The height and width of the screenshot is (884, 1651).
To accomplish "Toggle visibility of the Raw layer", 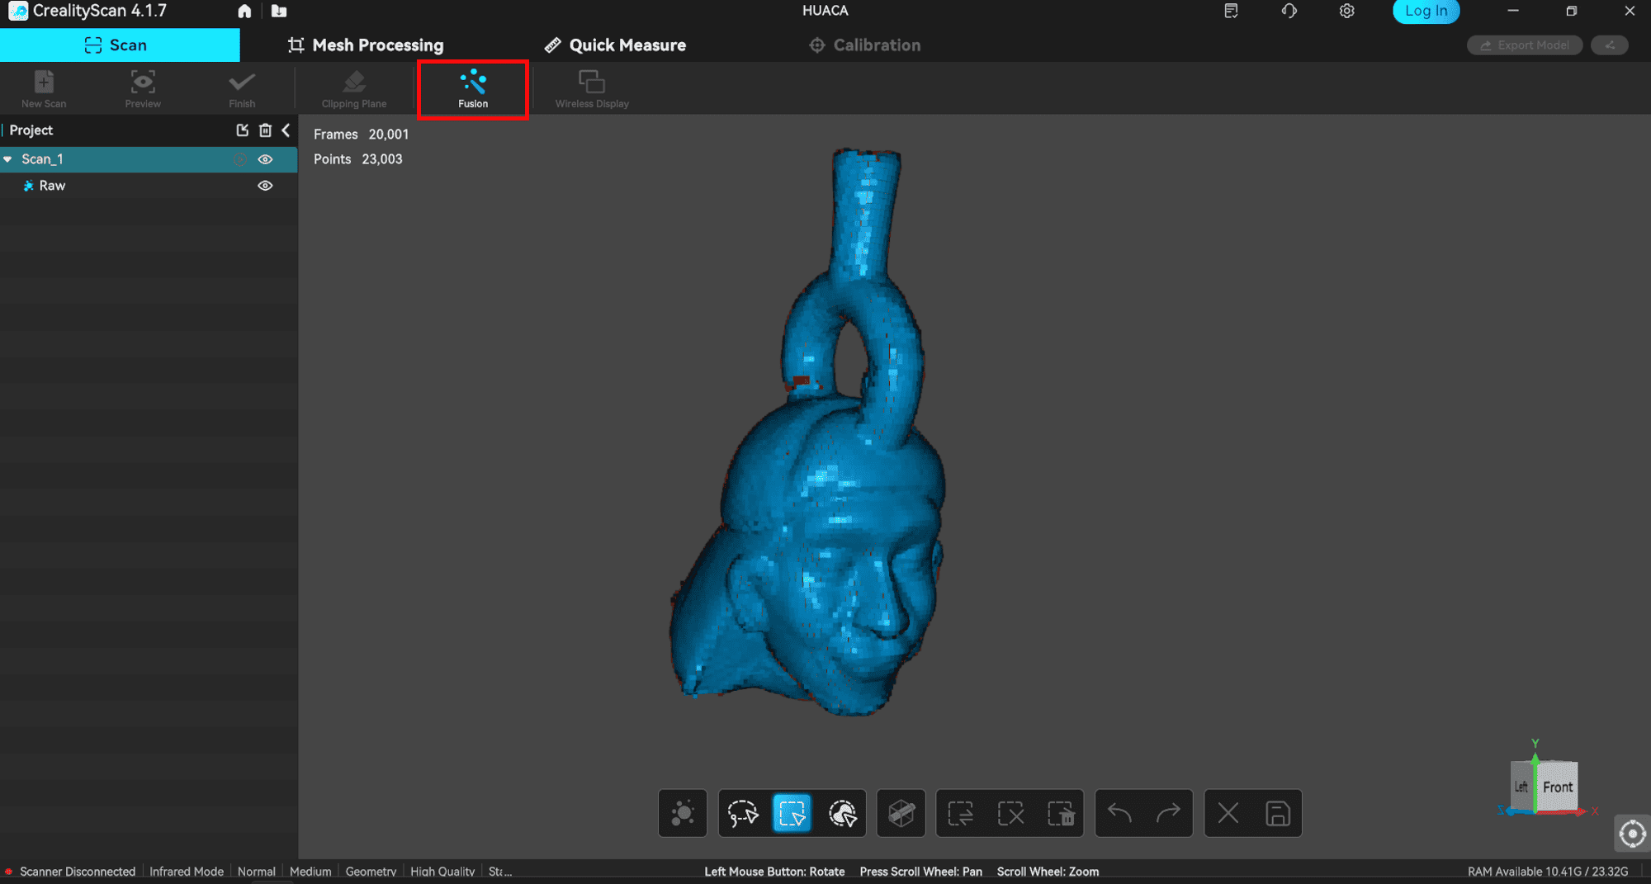I will click(265, 186).
